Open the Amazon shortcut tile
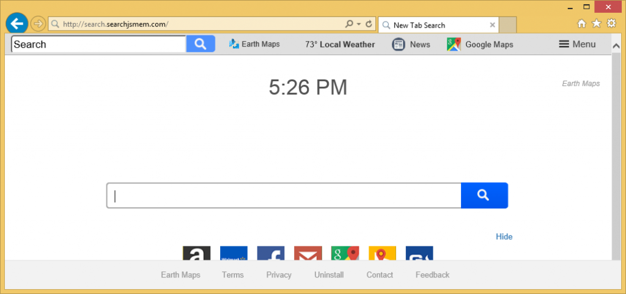 (x=196, y=253)
